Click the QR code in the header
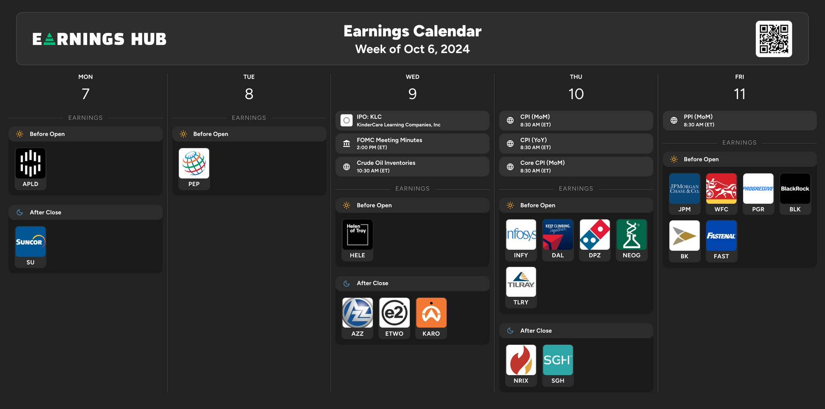The height and width of the screenshot is (409, 825). point(774,39)
